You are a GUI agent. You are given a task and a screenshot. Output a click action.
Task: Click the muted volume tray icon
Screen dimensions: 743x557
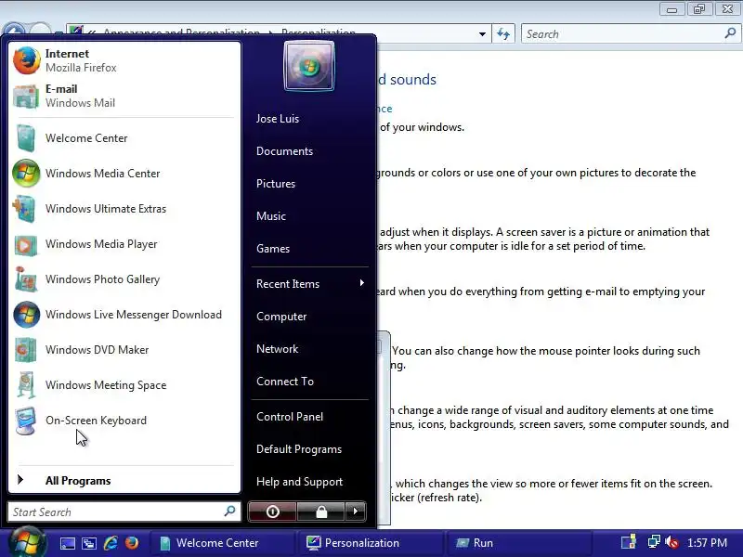(671, 542)
